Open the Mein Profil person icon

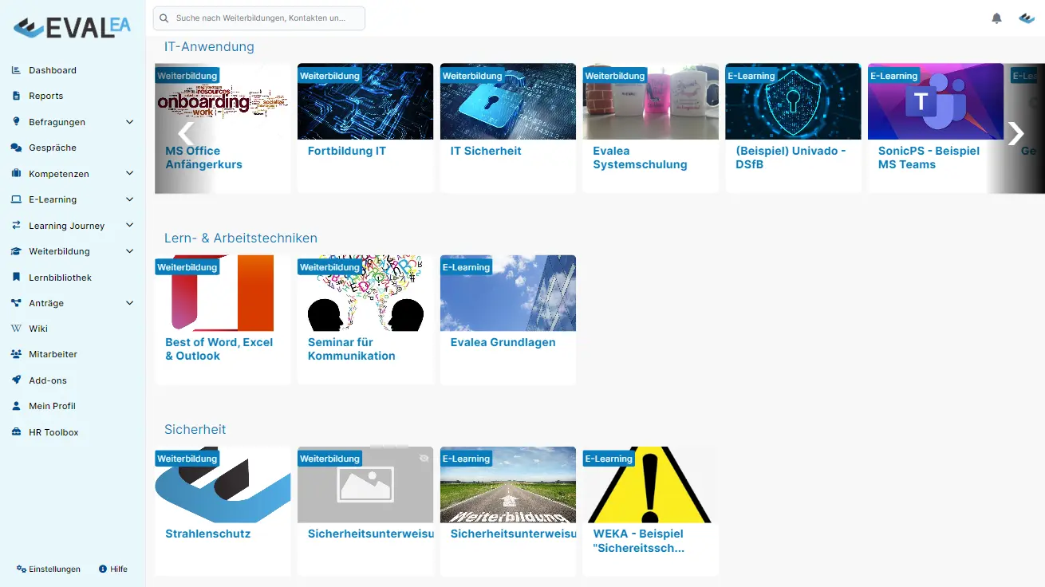pyautogui.click(x=16, y=406)
